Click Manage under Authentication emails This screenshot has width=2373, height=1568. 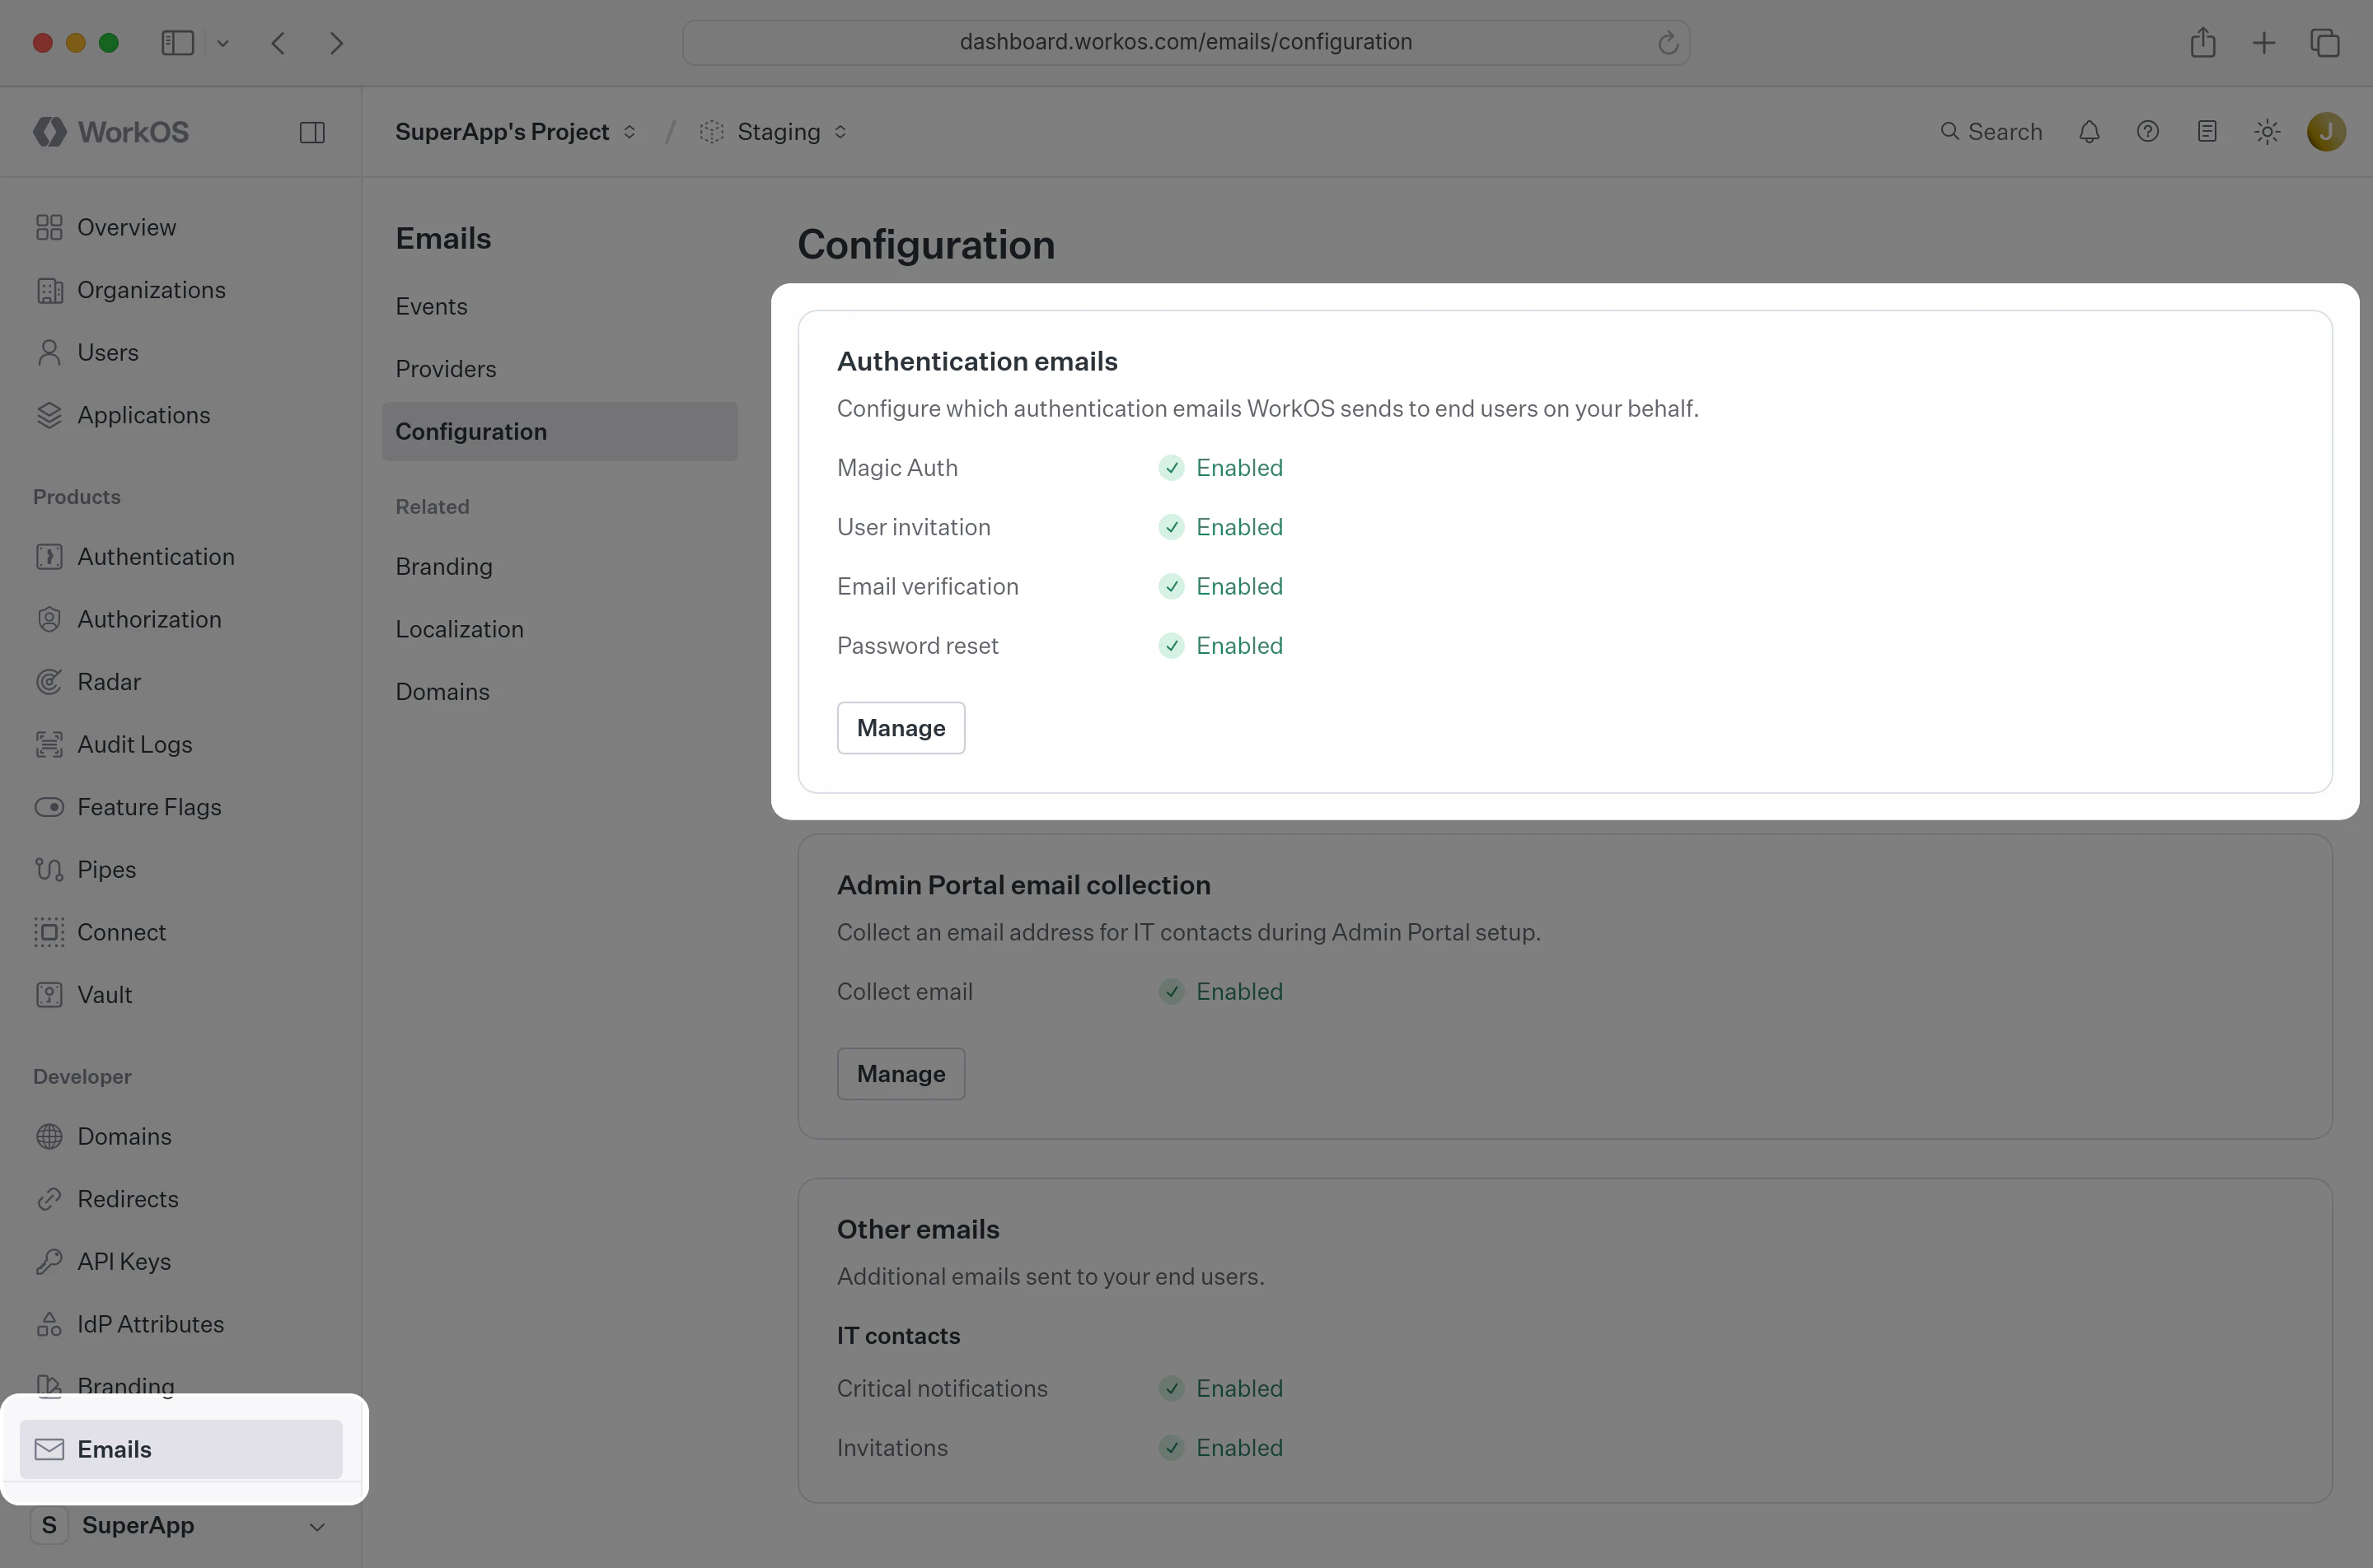pos(901,728)
